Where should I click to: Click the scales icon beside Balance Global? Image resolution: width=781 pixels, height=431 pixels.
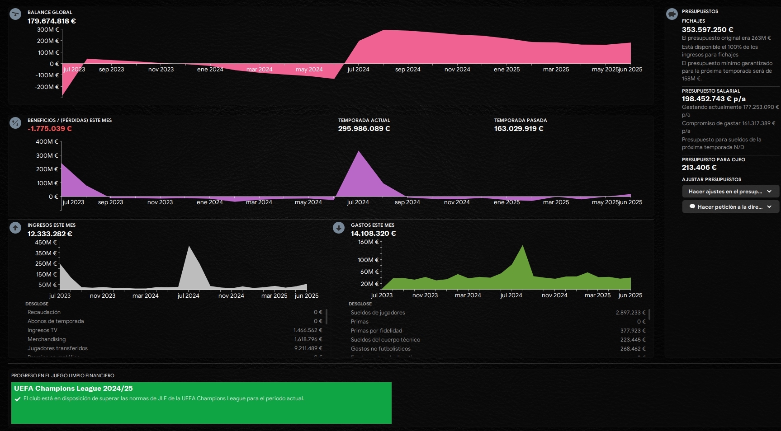[x=15, y=14]
